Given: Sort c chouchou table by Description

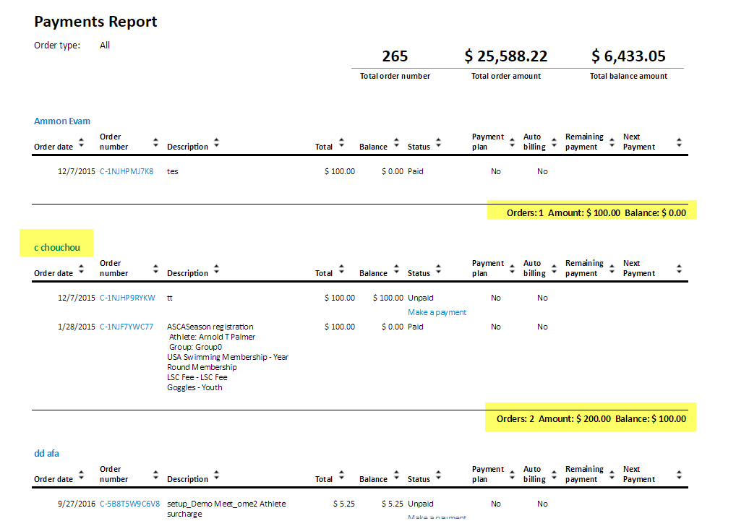Looking at the screenshot, I should point(216,270).
